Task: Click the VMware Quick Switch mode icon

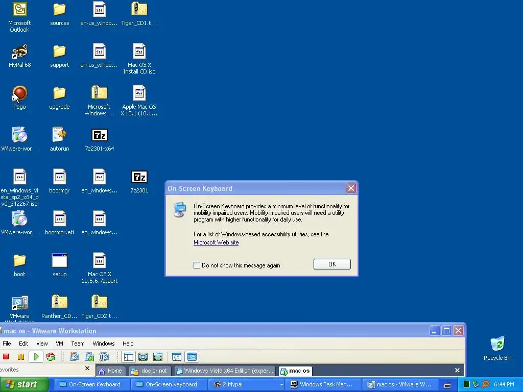Action: [143, 357]
